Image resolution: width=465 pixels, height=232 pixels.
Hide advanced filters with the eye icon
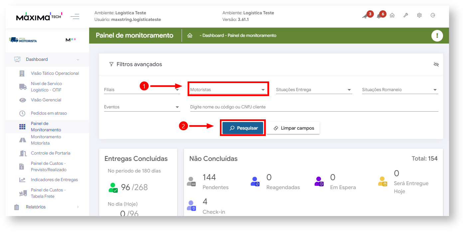(436, 64)
